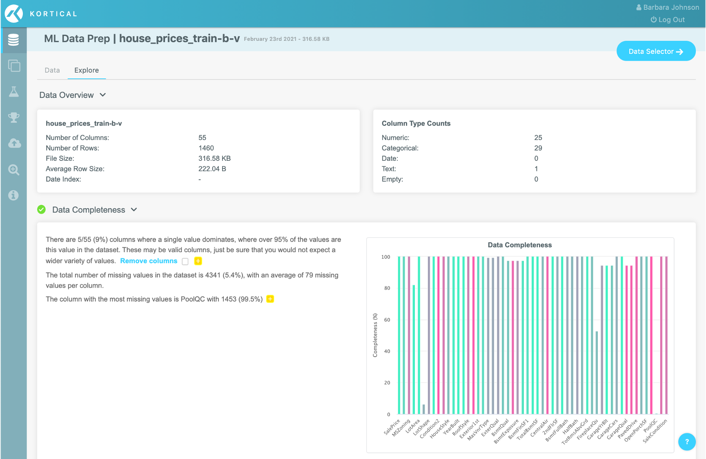The image size is (706, 459).
Task: Click the yellow plus next to Remove columns
Action: 198,261
